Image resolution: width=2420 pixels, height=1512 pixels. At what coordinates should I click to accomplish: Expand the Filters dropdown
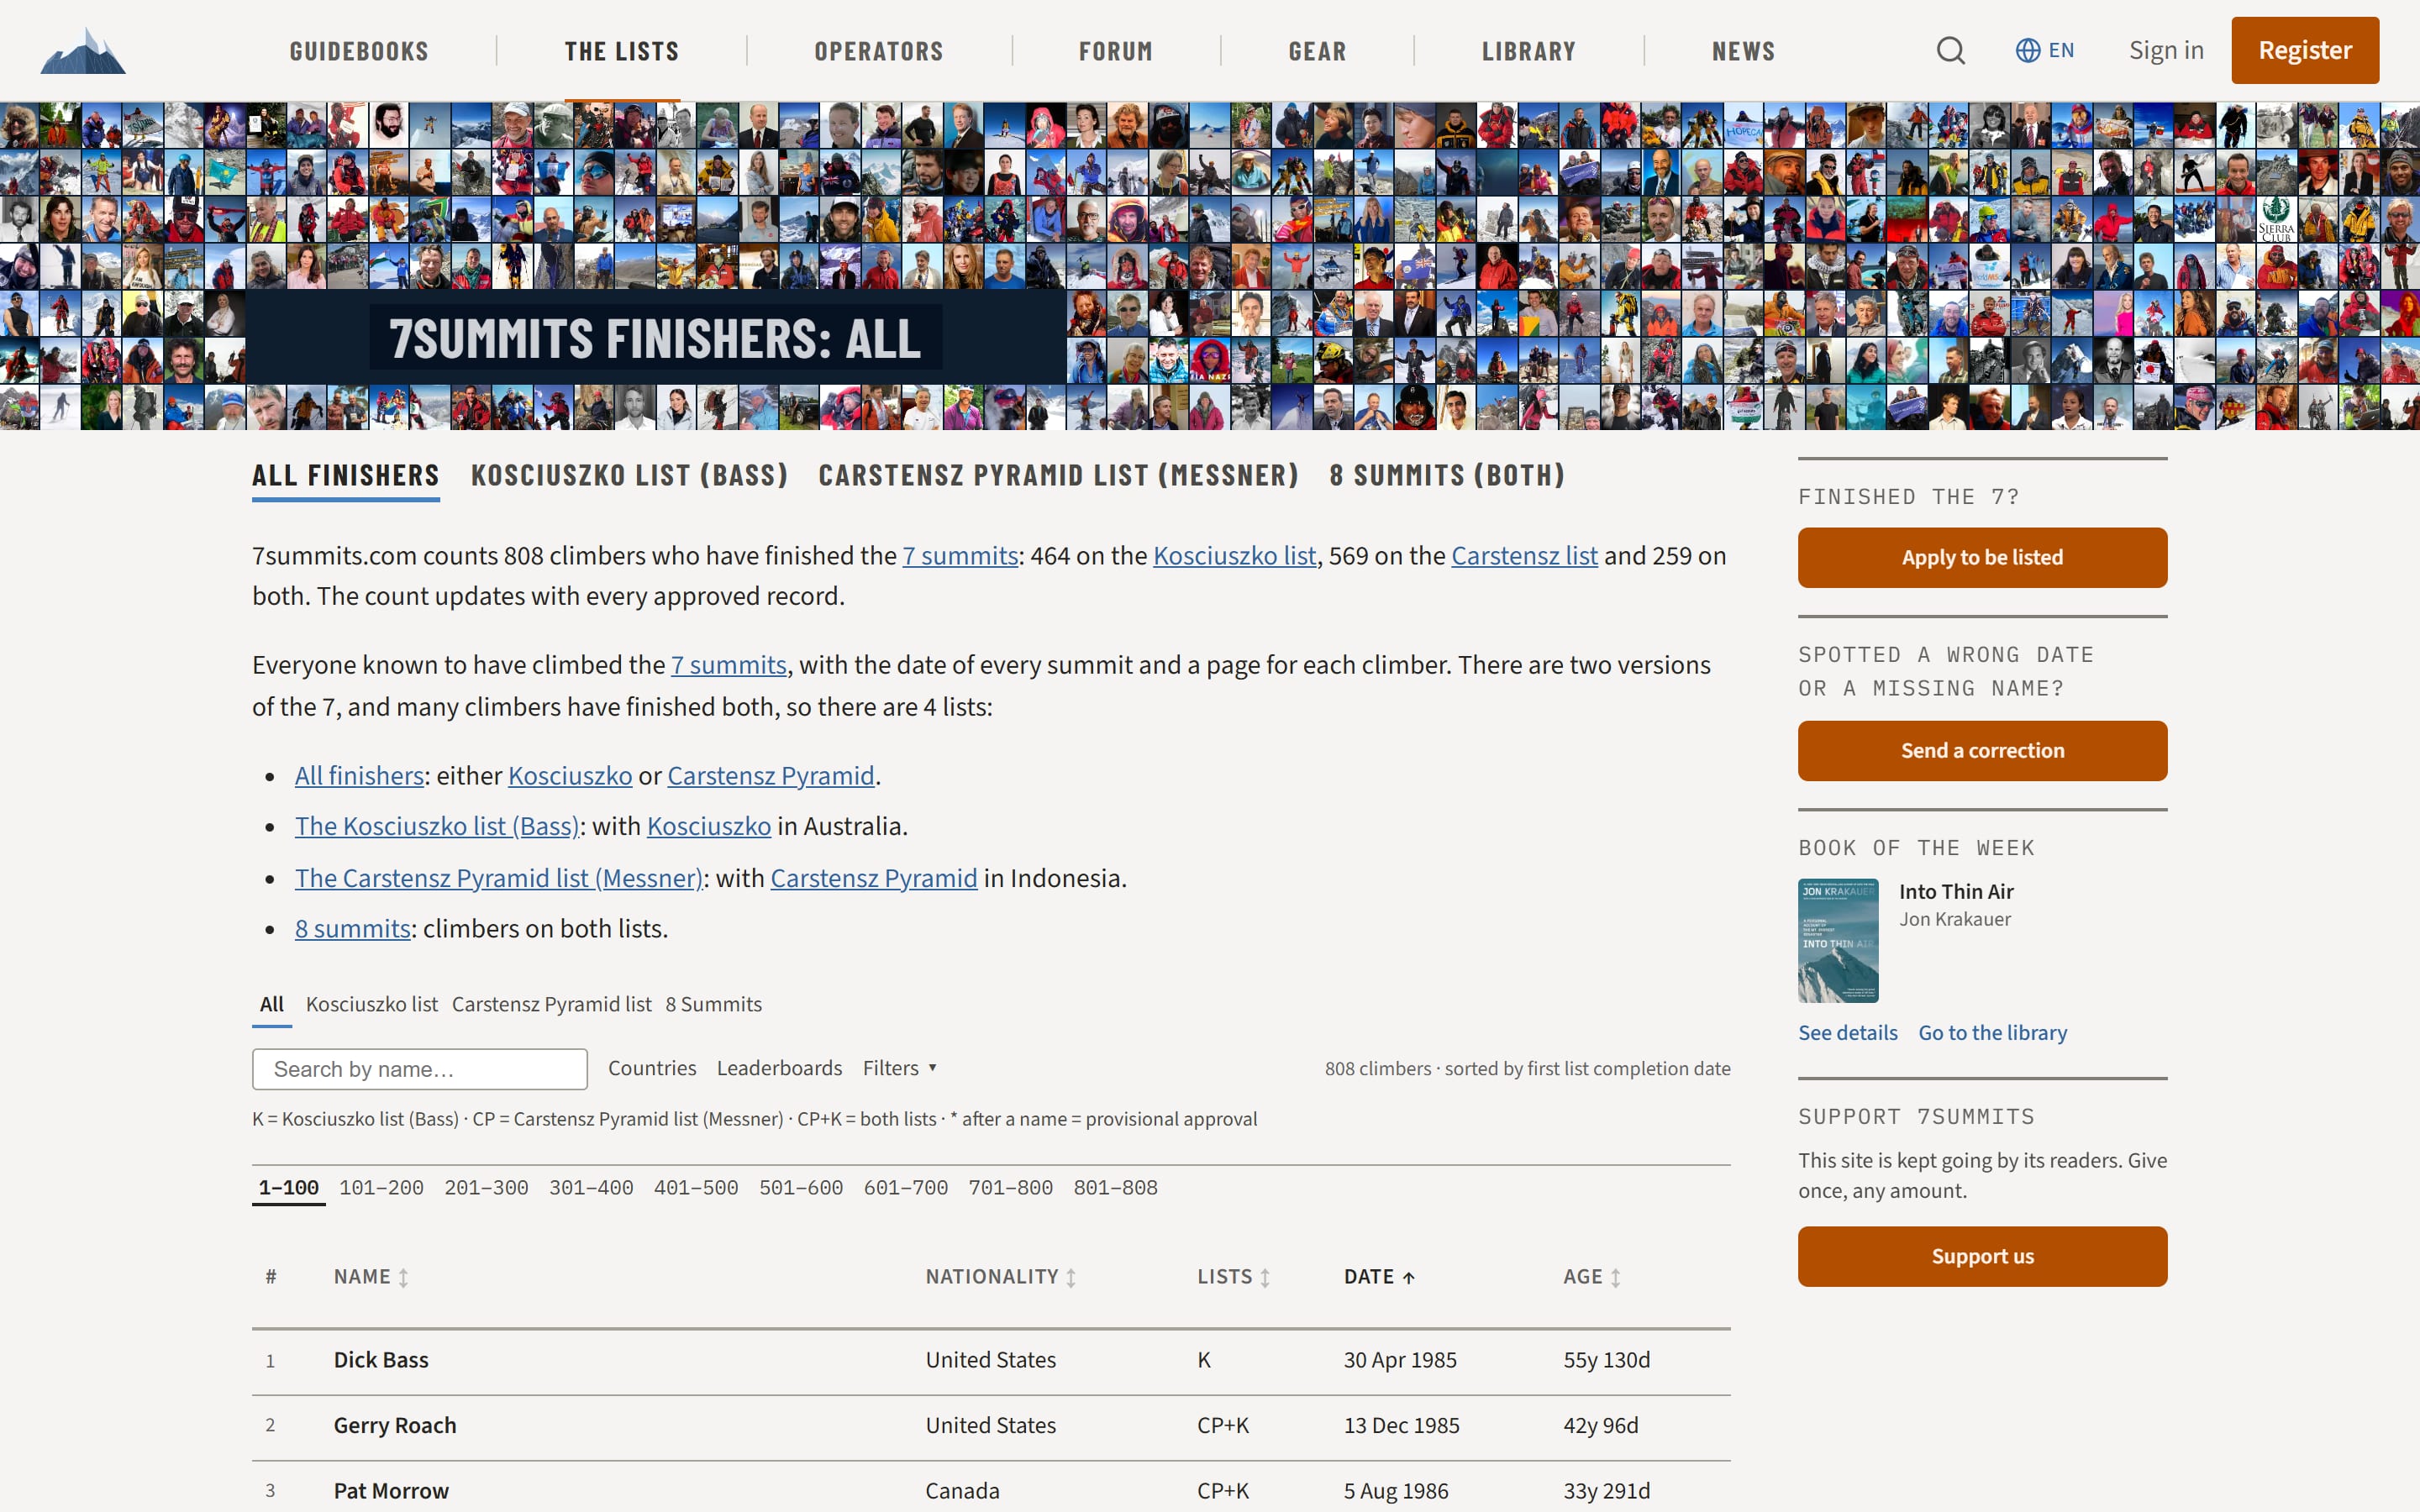[899, 1068]
